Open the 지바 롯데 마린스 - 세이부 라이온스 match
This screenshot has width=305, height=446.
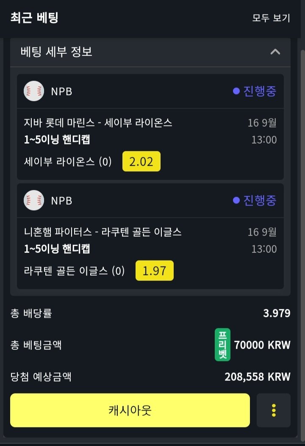point(98,123)
